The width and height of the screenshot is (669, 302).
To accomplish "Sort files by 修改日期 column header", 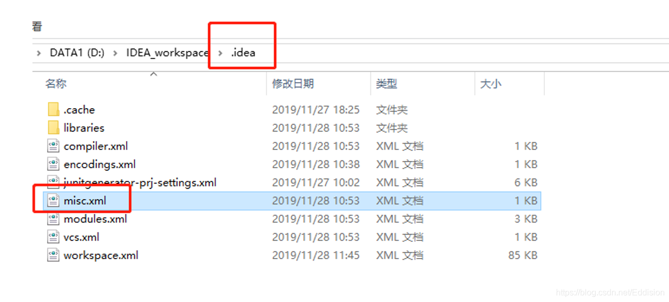I will [293, 84].
